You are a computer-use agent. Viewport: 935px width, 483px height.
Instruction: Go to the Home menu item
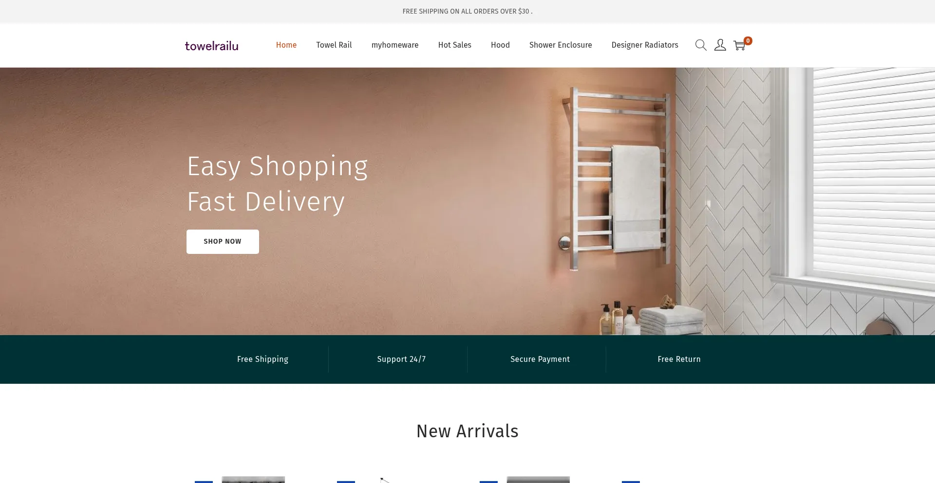(286, 45)
